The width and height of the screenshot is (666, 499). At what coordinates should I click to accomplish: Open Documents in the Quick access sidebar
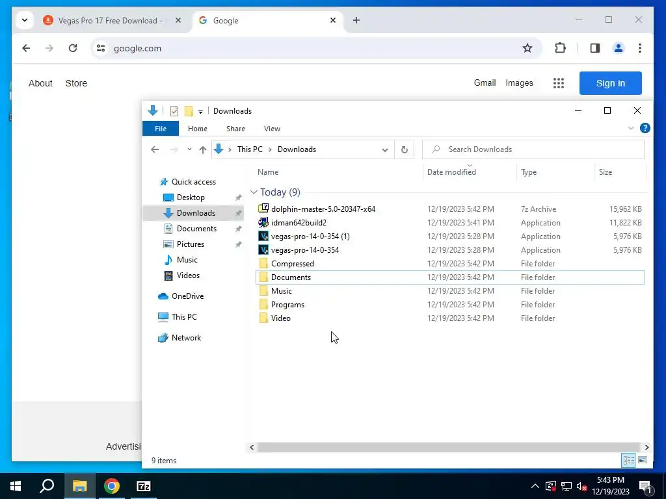pos(196,229)
